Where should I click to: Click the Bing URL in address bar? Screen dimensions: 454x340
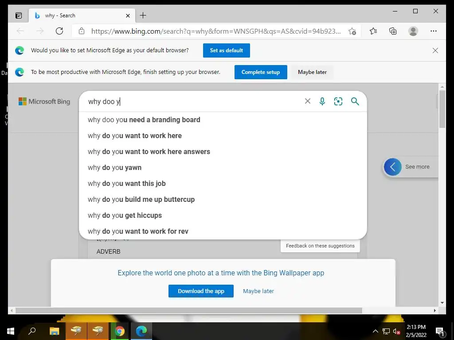[x=216, y=31]
